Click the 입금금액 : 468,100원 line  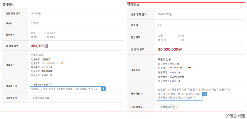pyautogui.click(x=41, y=71)
